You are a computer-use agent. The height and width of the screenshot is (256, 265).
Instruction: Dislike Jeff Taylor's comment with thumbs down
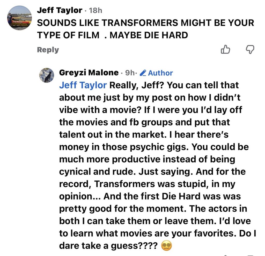[250, 49]
